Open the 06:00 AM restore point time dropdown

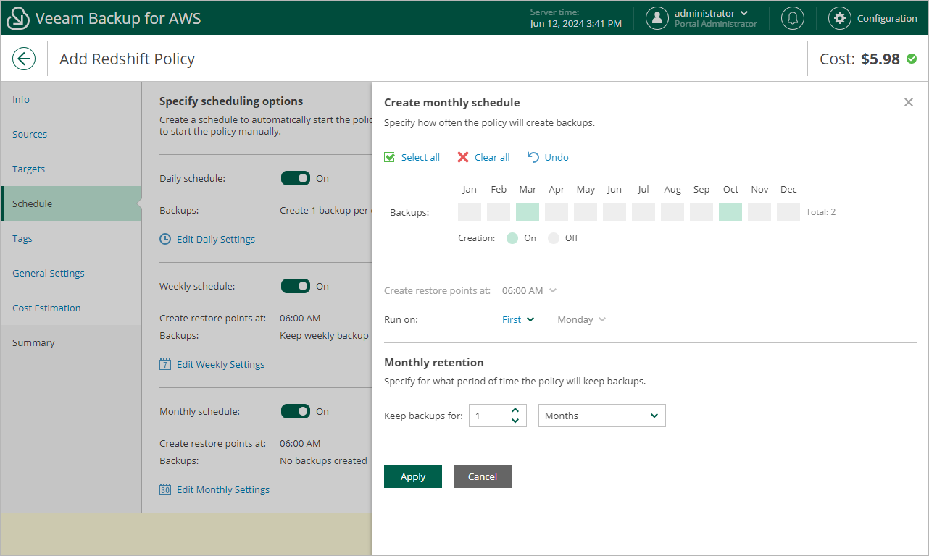point(529,290)
